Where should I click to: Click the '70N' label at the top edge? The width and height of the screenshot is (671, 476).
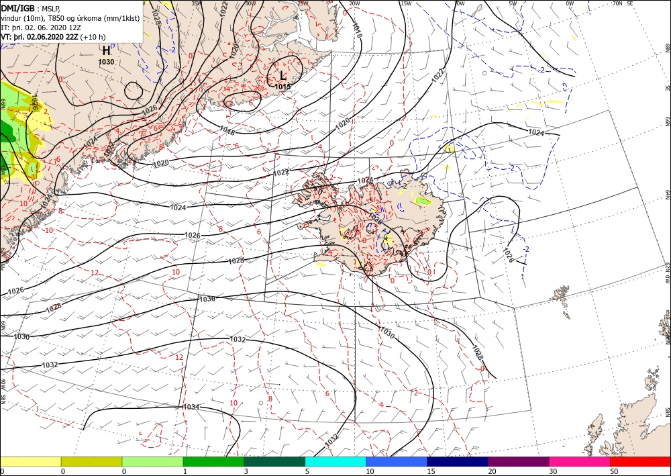click(617, 3)
